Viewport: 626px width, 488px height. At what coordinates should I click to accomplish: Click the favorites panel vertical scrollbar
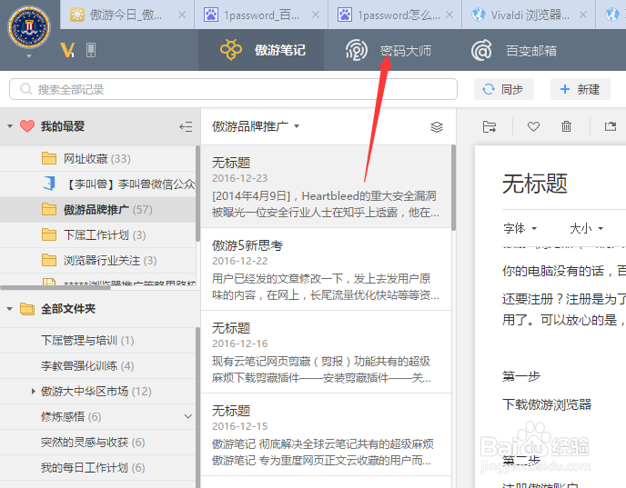point(197,194)
